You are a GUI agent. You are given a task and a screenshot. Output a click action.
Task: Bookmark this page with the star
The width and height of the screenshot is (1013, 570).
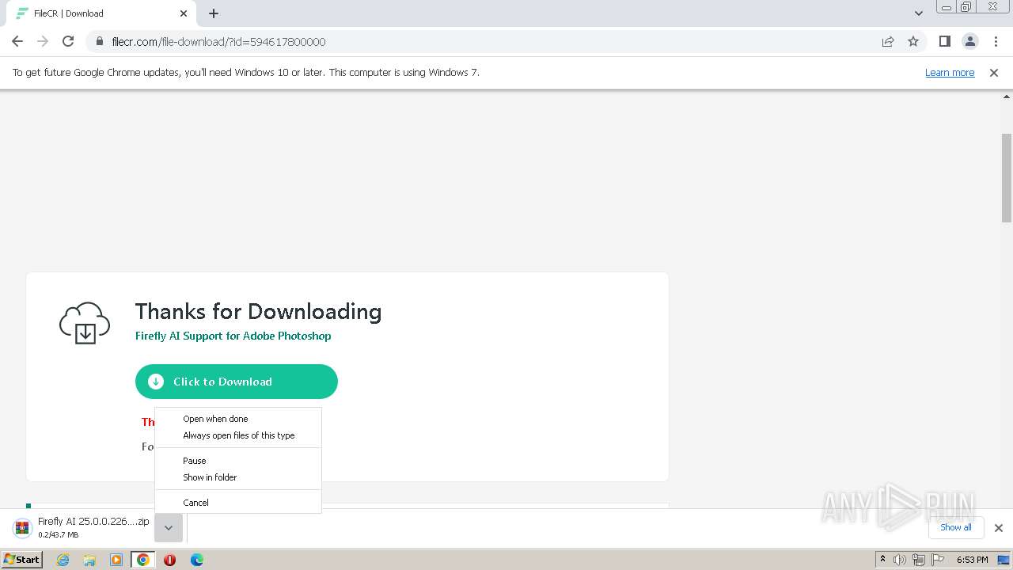coord(913,41)
